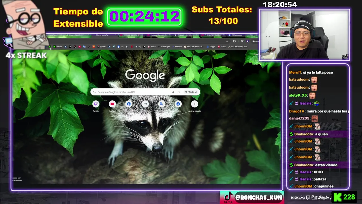
Task: Open the Eq bookmark
Action: [137, 47]
